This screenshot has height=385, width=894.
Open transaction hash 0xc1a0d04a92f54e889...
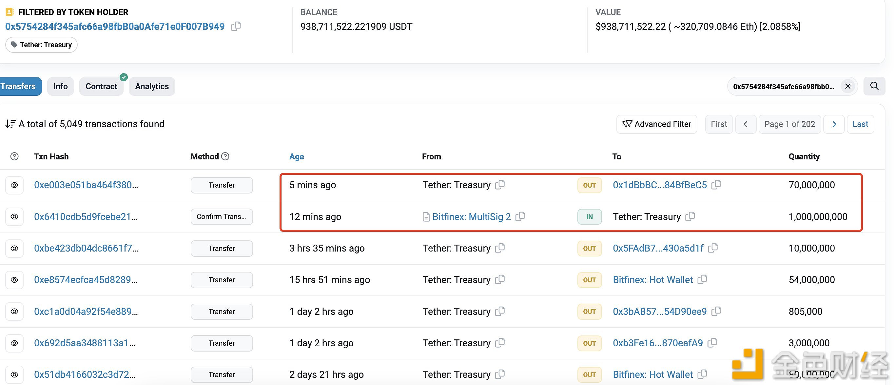click(x=86, y=312)
